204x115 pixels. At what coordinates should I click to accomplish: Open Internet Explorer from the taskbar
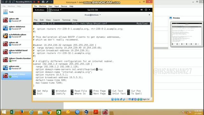[x=31, y=112]
